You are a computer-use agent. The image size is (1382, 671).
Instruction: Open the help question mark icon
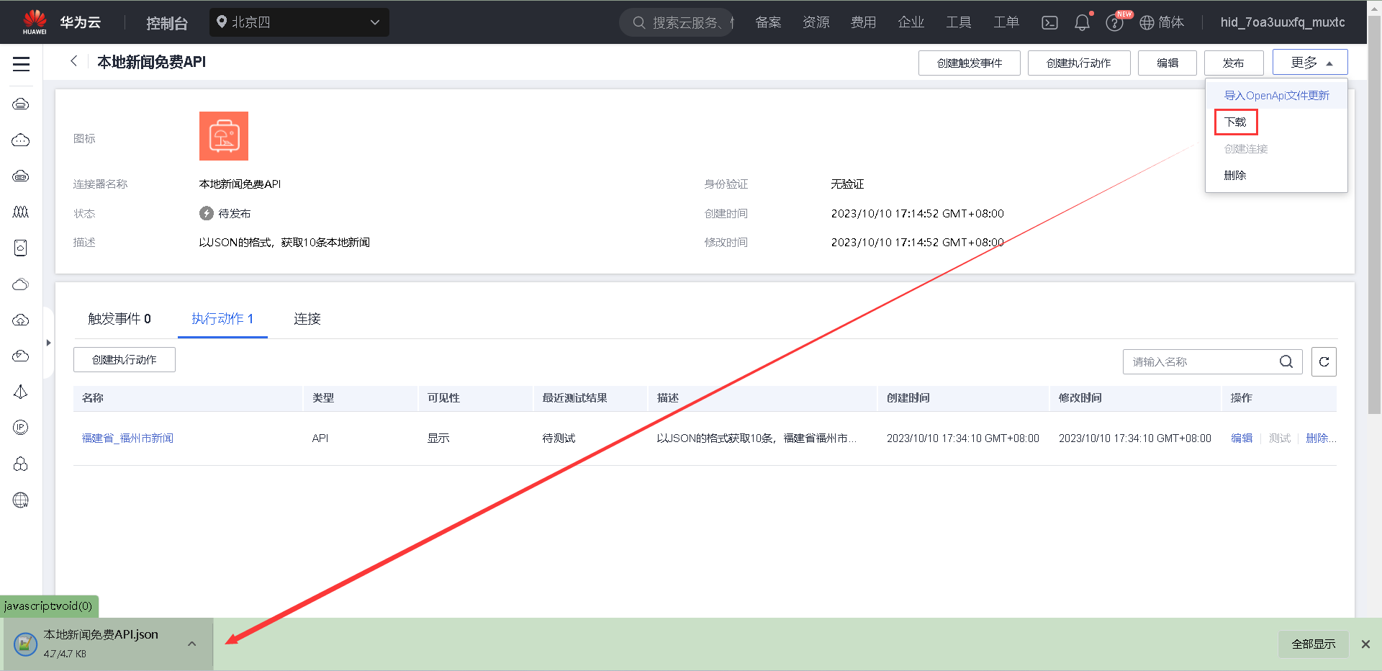click(x=1114, y=23)
